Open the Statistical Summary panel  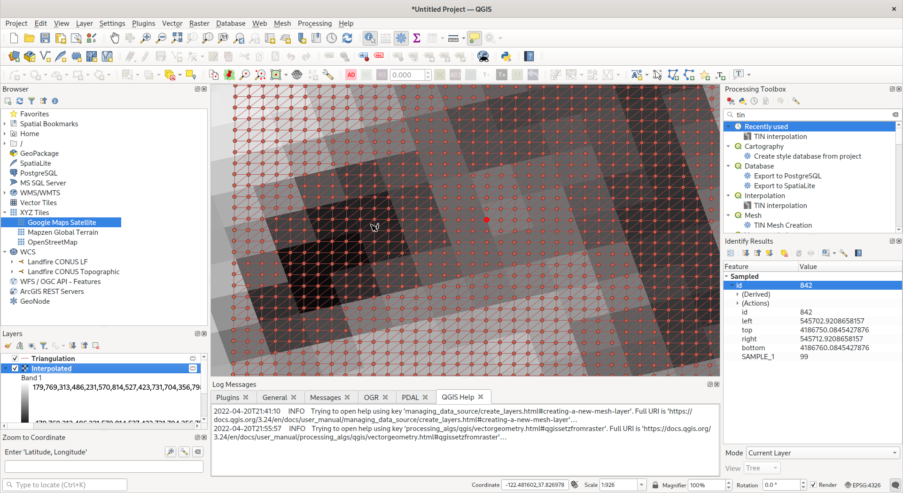(416, 39)
